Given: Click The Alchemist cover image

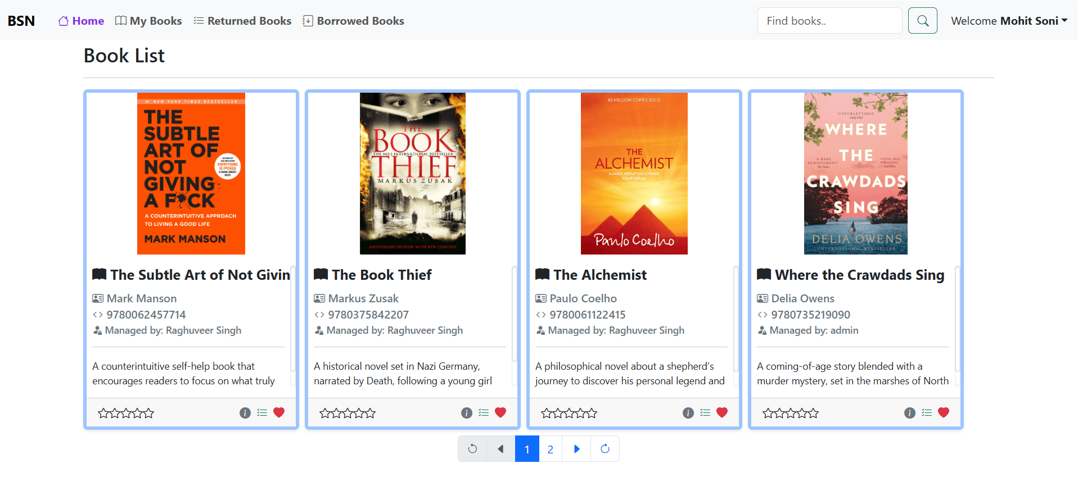Looking at the screenshot, I should (634, 174).
